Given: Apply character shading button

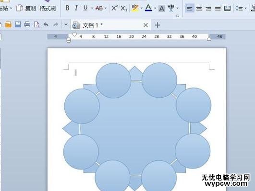Looking at the screenshot, I should click(161, 9).
